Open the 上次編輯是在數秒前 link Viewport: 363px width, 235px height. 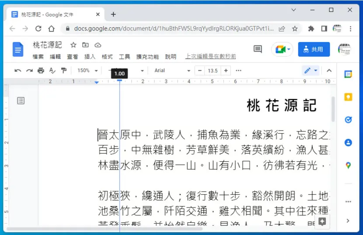210,56
